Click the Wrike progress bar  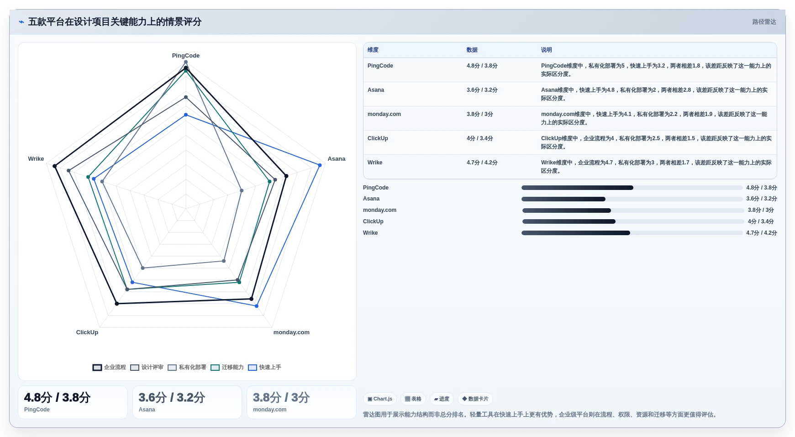pyautogui.click(x=632, y=233)
